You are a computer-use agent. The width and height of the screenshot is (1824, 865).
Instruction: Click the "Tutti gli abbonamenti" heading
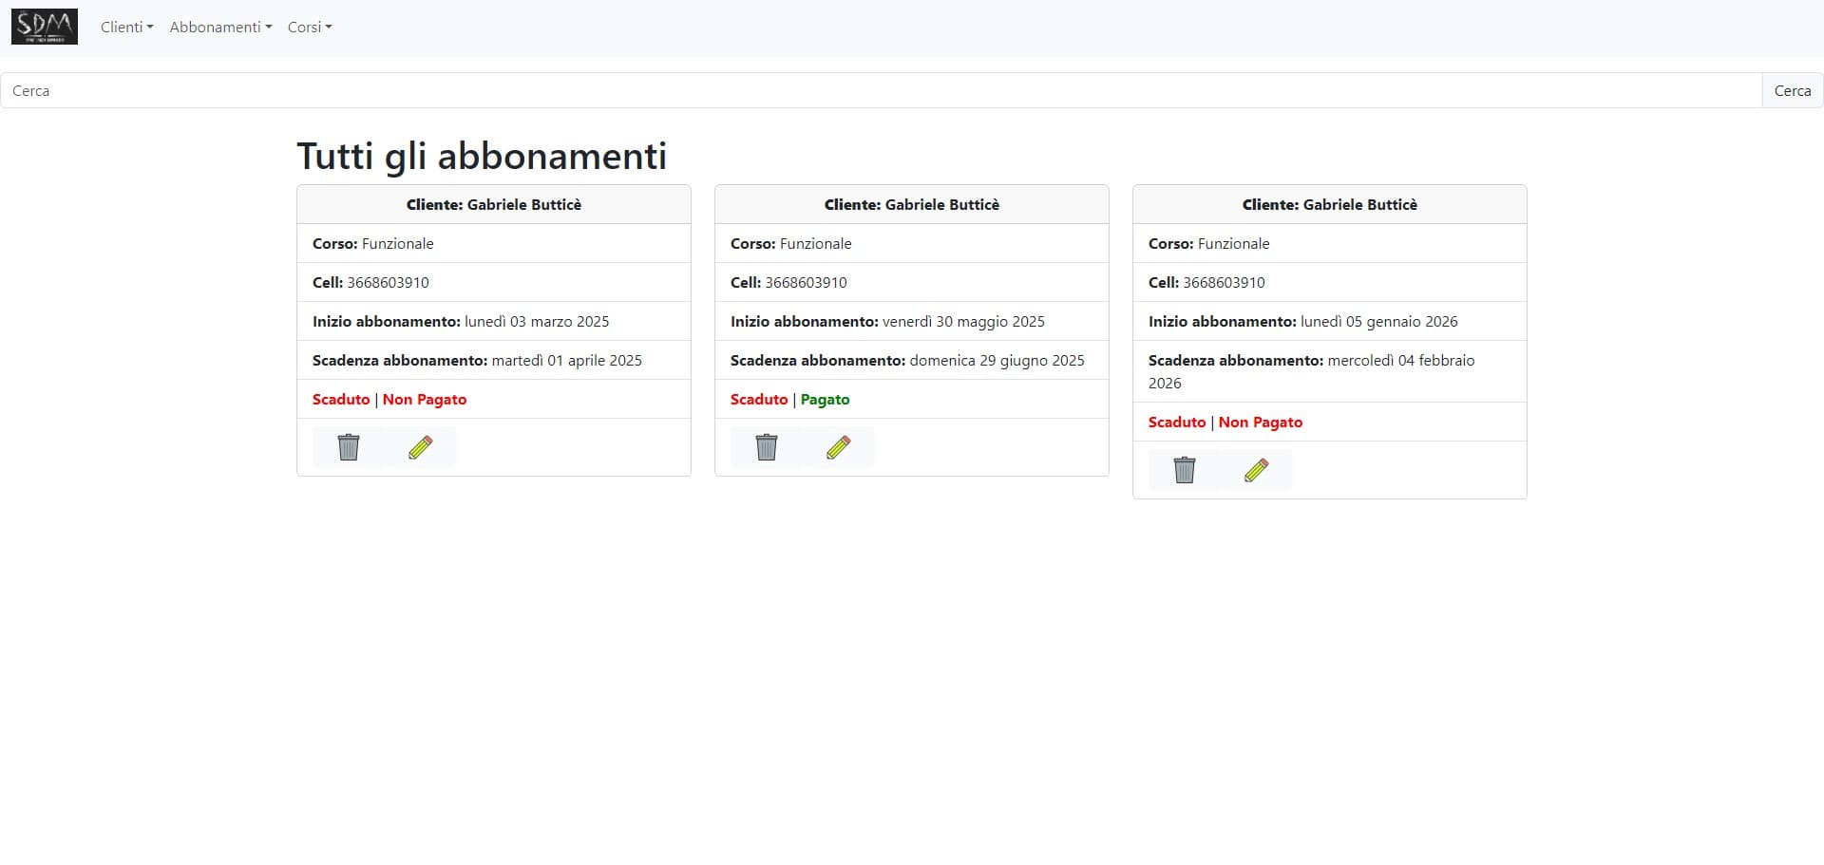click(x=482, y=157)
